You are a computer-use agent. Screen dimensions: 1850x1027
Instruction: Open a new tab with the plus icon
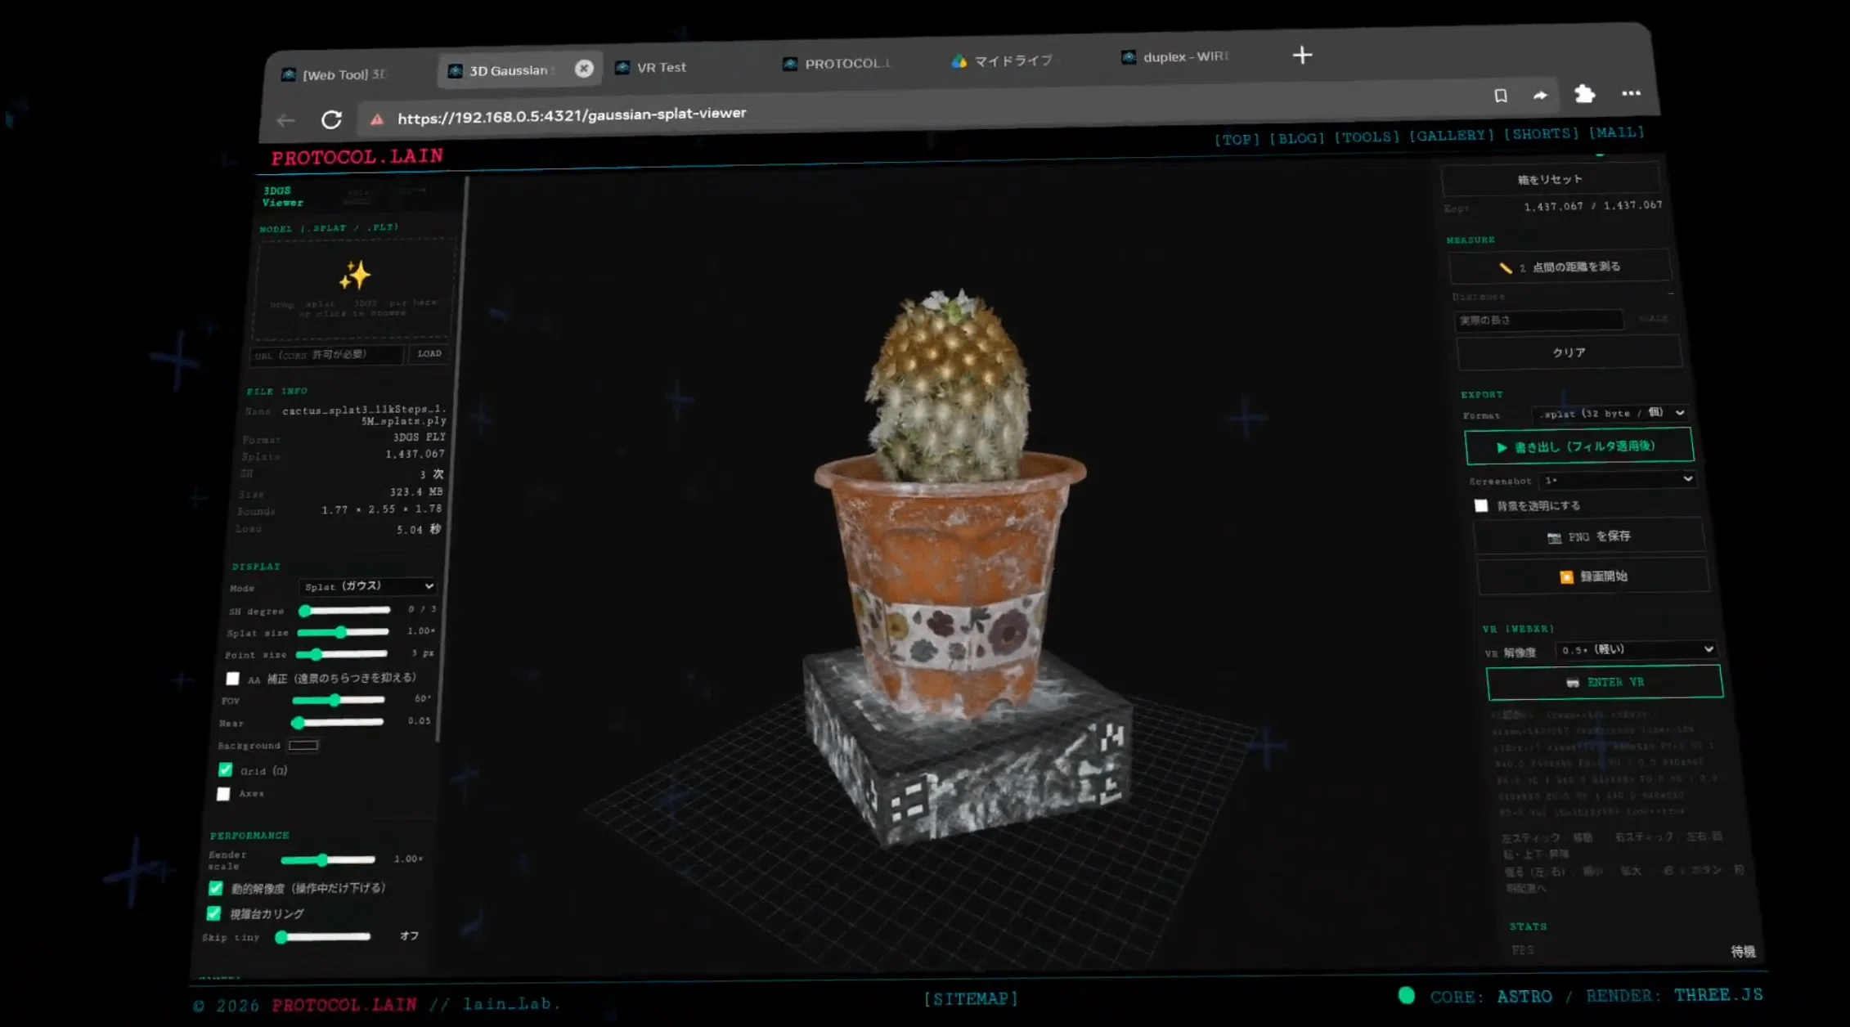[1302, 55]
